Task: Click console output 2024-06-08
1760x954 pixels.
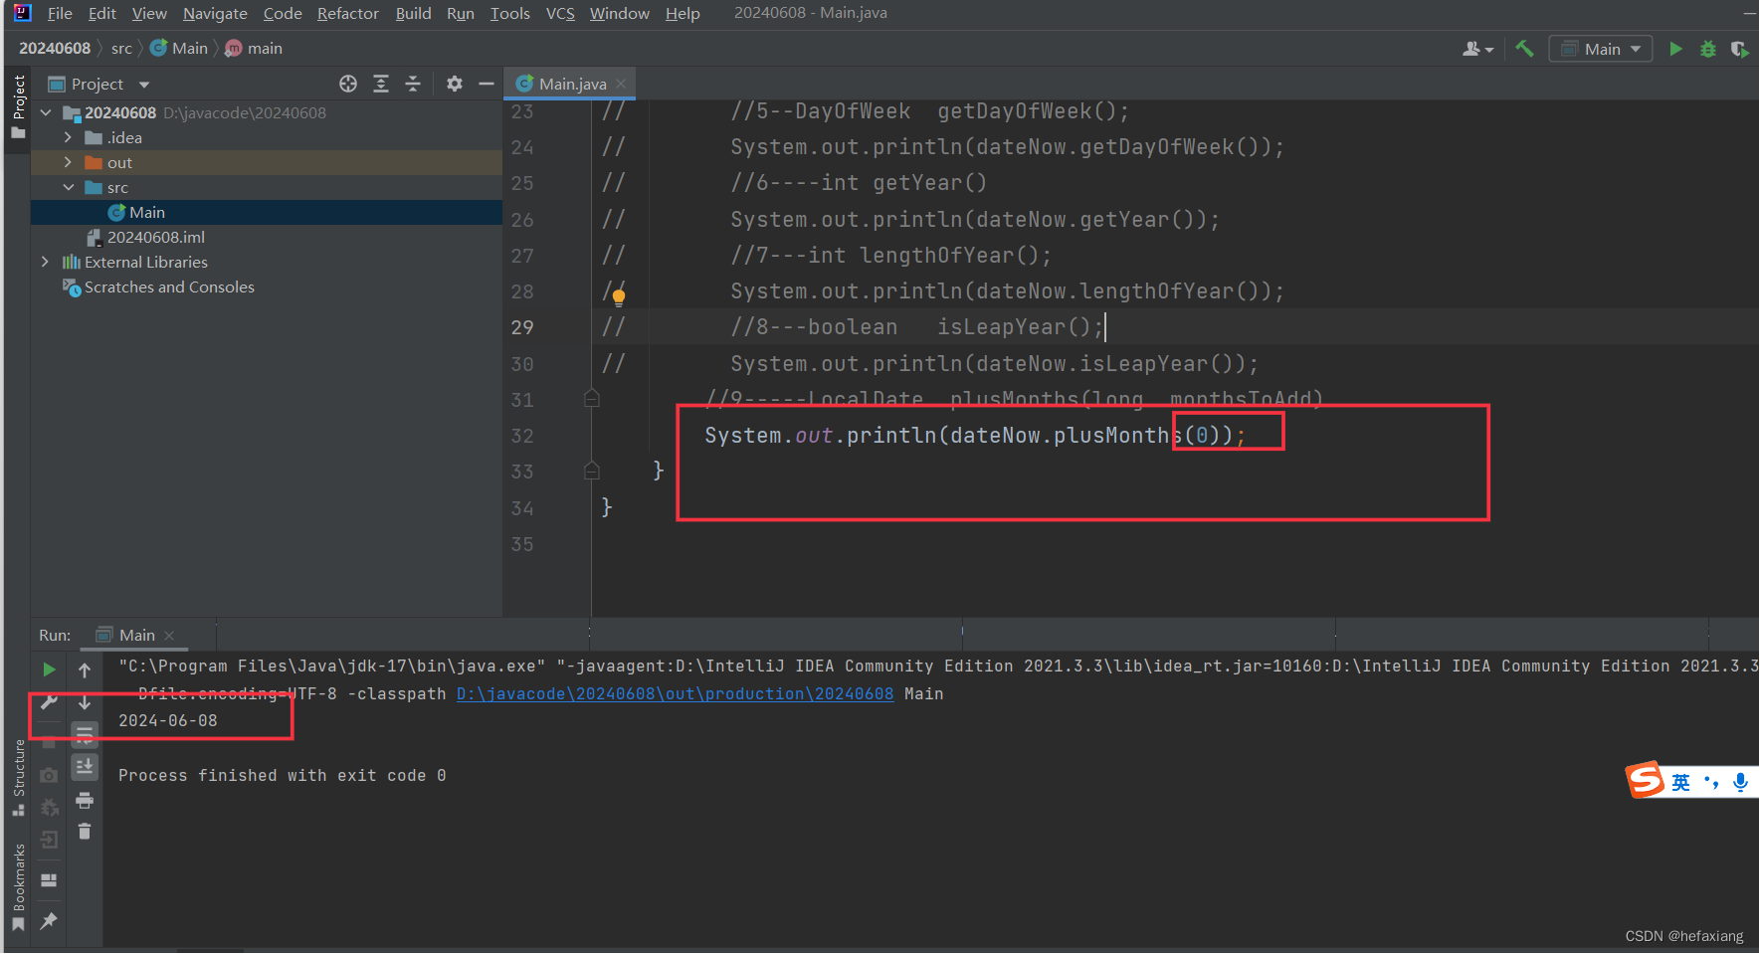Action: coord(168,720)
